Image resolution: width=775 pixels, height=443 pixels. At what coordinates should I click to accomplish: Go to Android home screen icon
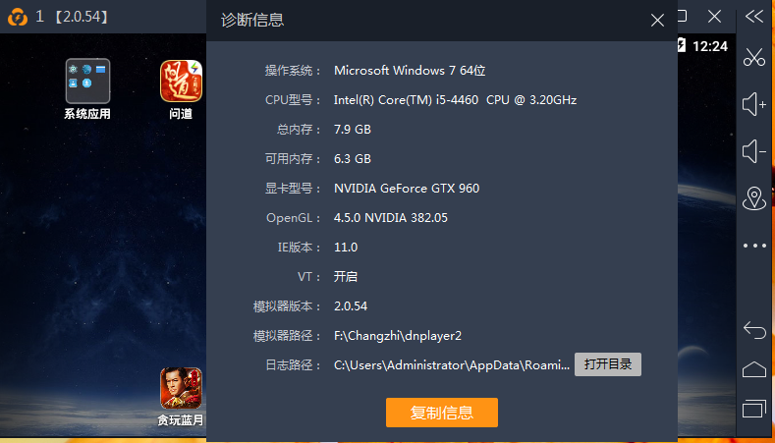754,370
